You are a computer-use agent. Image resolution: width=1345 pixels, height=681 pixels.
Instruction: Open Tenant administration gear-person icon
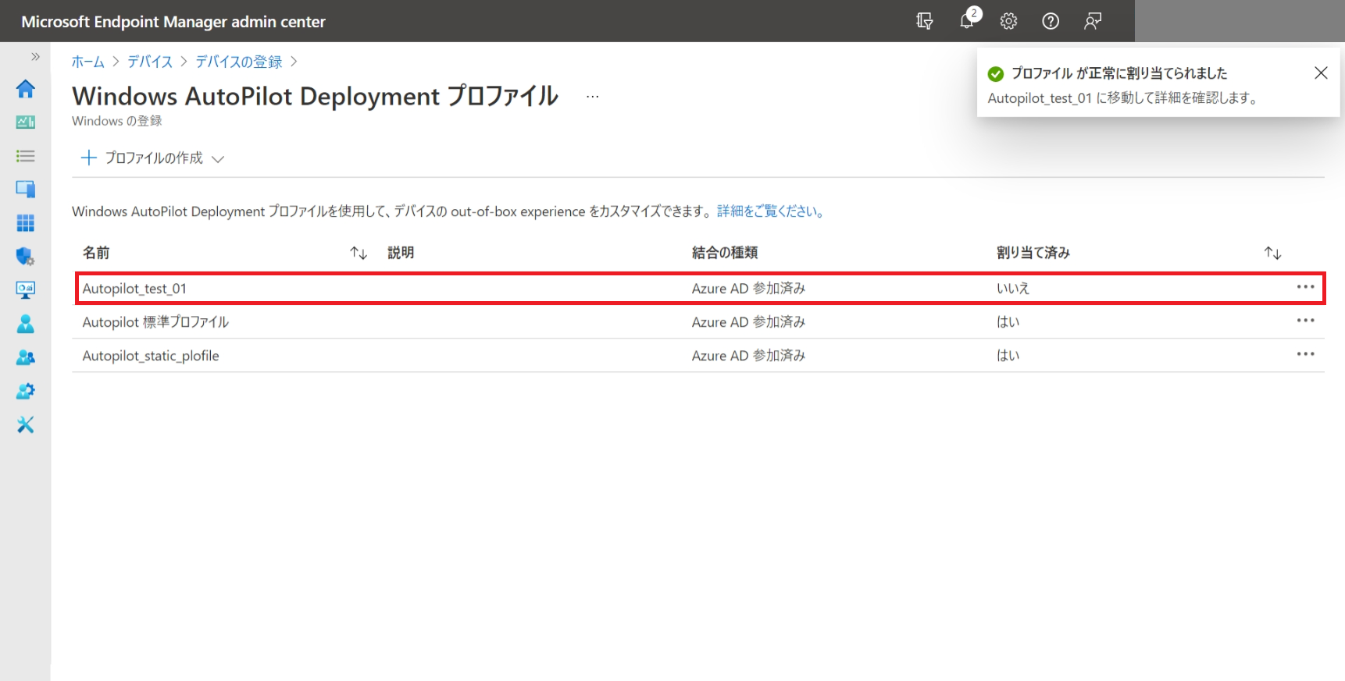tap(25, 391)
